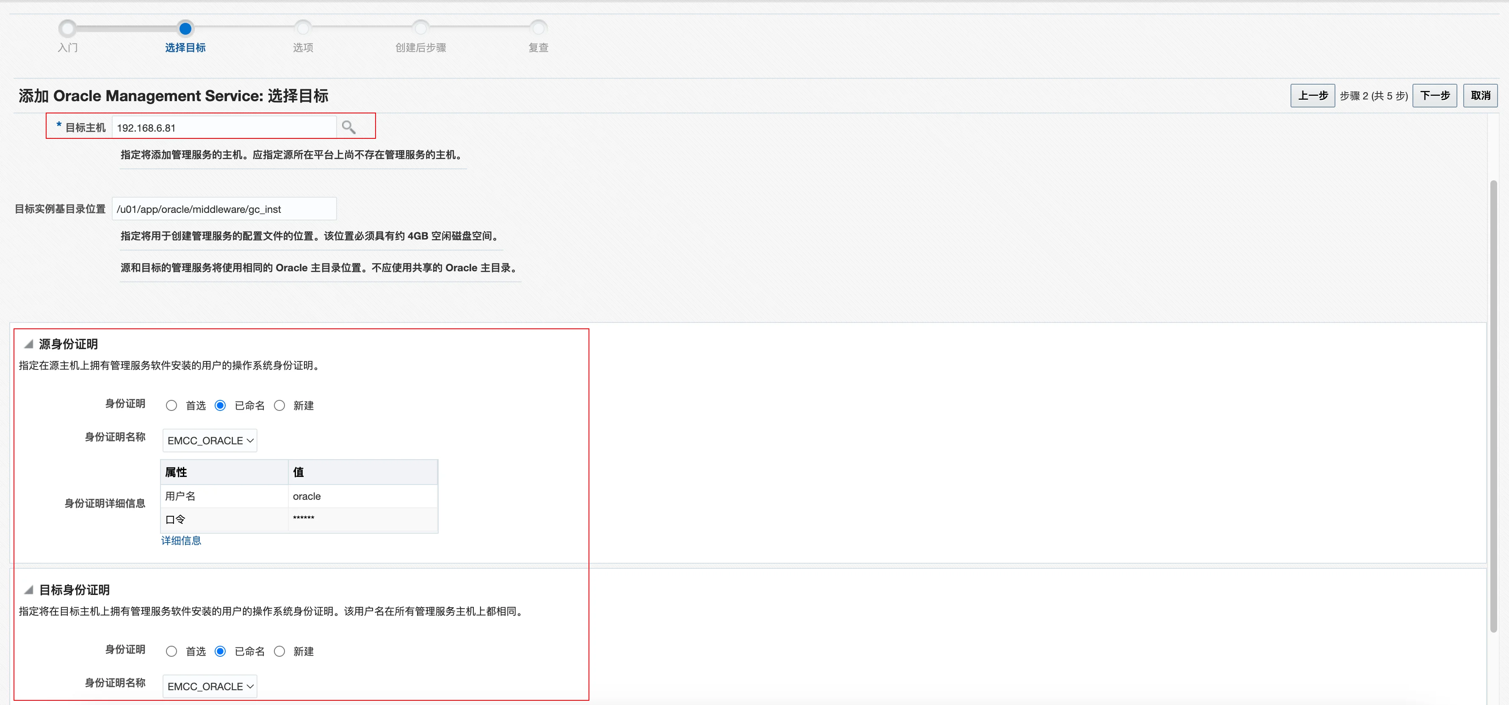
Task: Open source credential name EMCC_ORACLE dropdown
Action: [x=210, y=441]
